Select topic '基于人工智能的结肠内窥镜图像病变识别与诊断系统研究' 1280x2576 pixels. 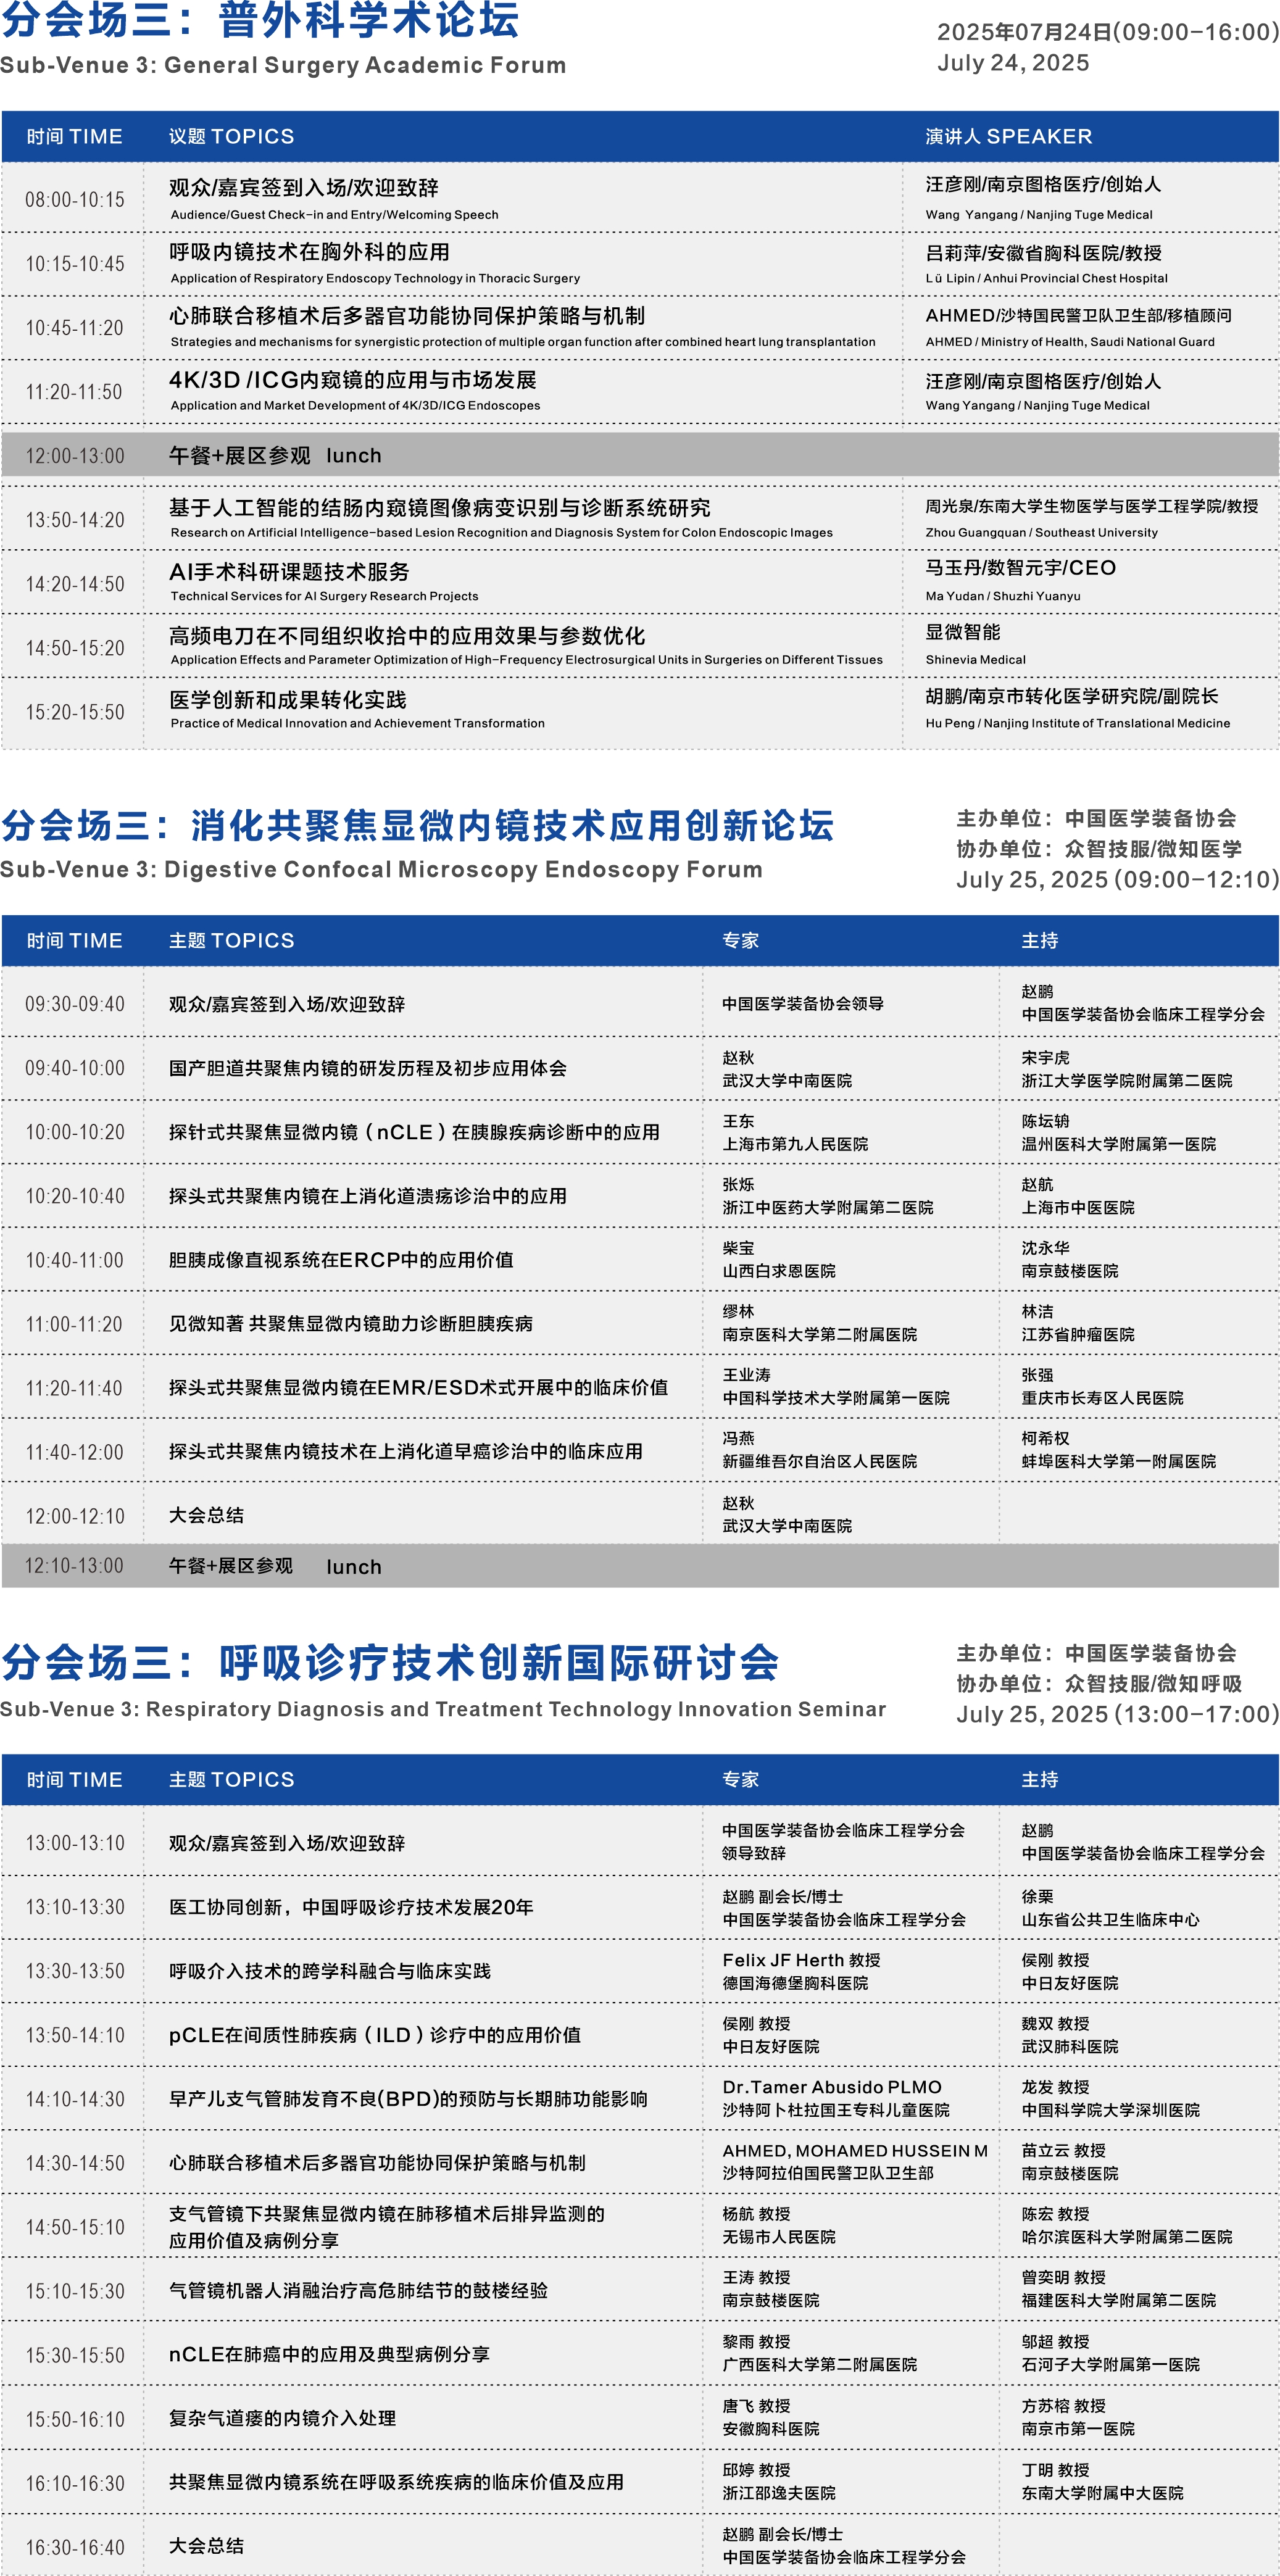(440, 508)
